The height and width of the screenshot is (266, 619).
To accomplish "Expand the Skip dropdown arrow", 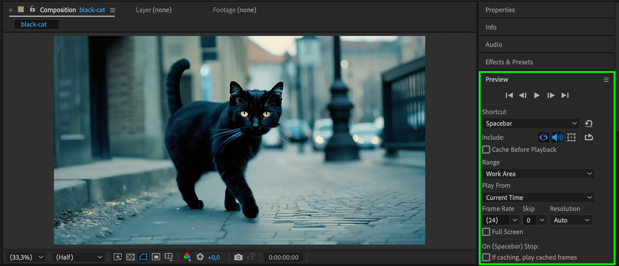I will coord(542,220).
